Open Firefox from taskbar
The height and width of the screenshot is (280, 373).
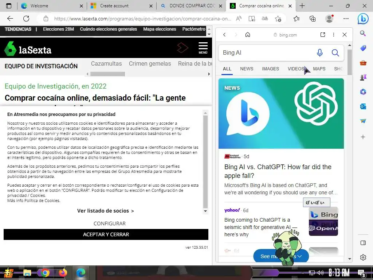[x=63, y=273]
